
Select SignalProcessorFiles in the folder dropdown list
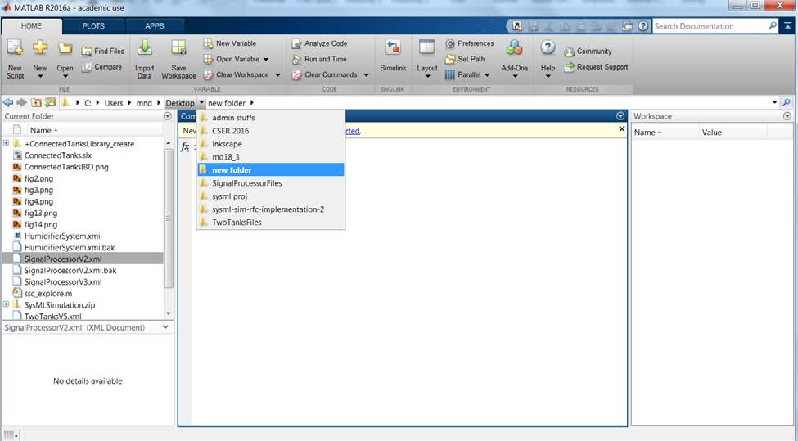(246, 183)
